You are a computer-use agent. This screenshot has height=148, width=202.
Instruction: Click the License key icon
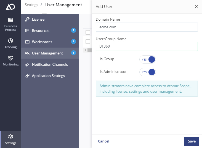click(x=27, y=20)
